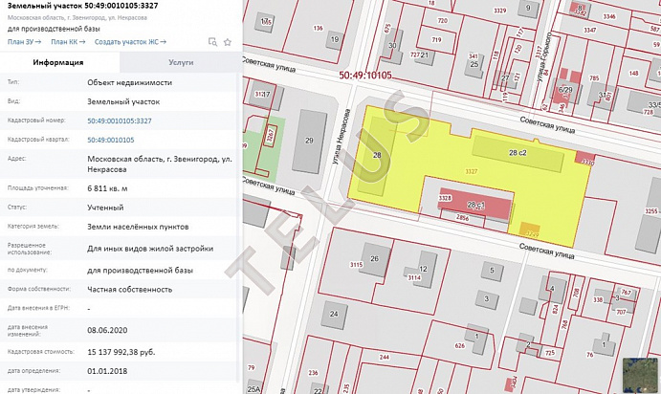Click area value 6 811 кв. м
The image size is (661, 394).
(x=107, y=188)
